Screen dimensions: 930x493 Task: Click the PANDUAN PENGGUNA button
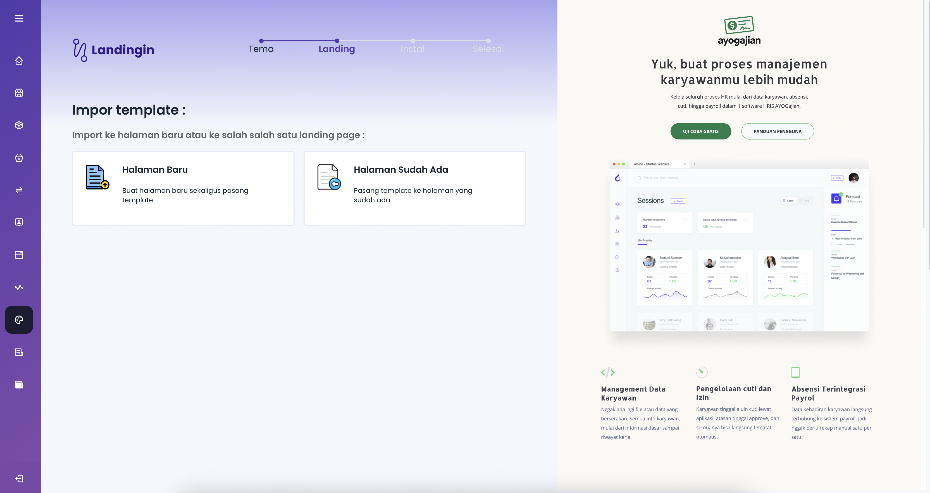click(x=777, y=131)
